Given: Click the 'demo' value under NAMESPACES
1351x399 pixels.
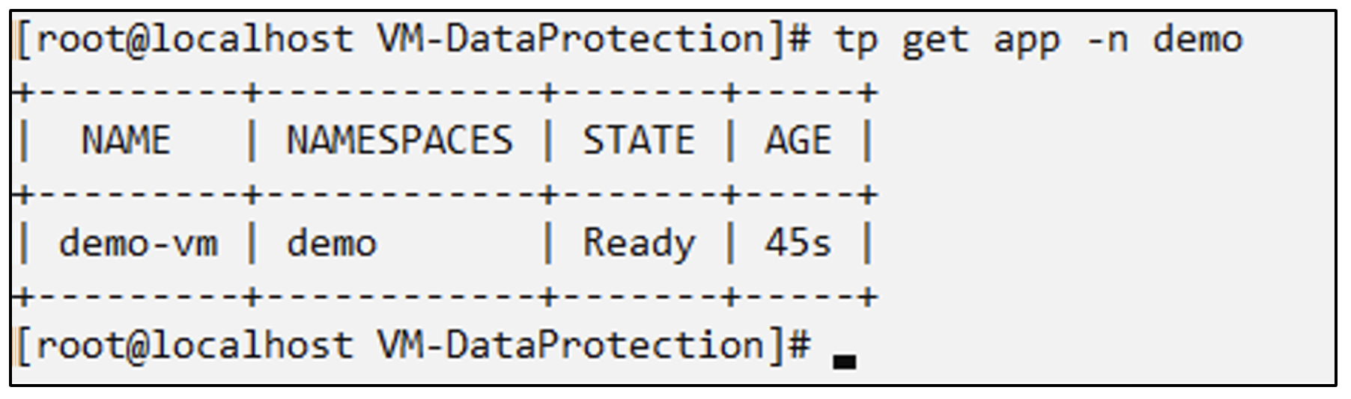Looking at the screenshot, I should (332, 244).
